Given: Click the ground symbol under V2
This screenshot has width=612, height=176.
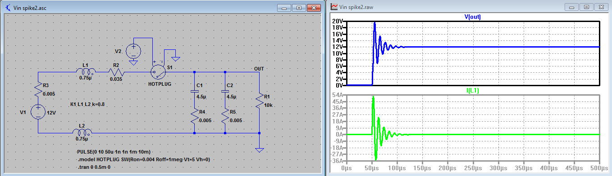Looking at the screenshot, I should click(133, 62).
